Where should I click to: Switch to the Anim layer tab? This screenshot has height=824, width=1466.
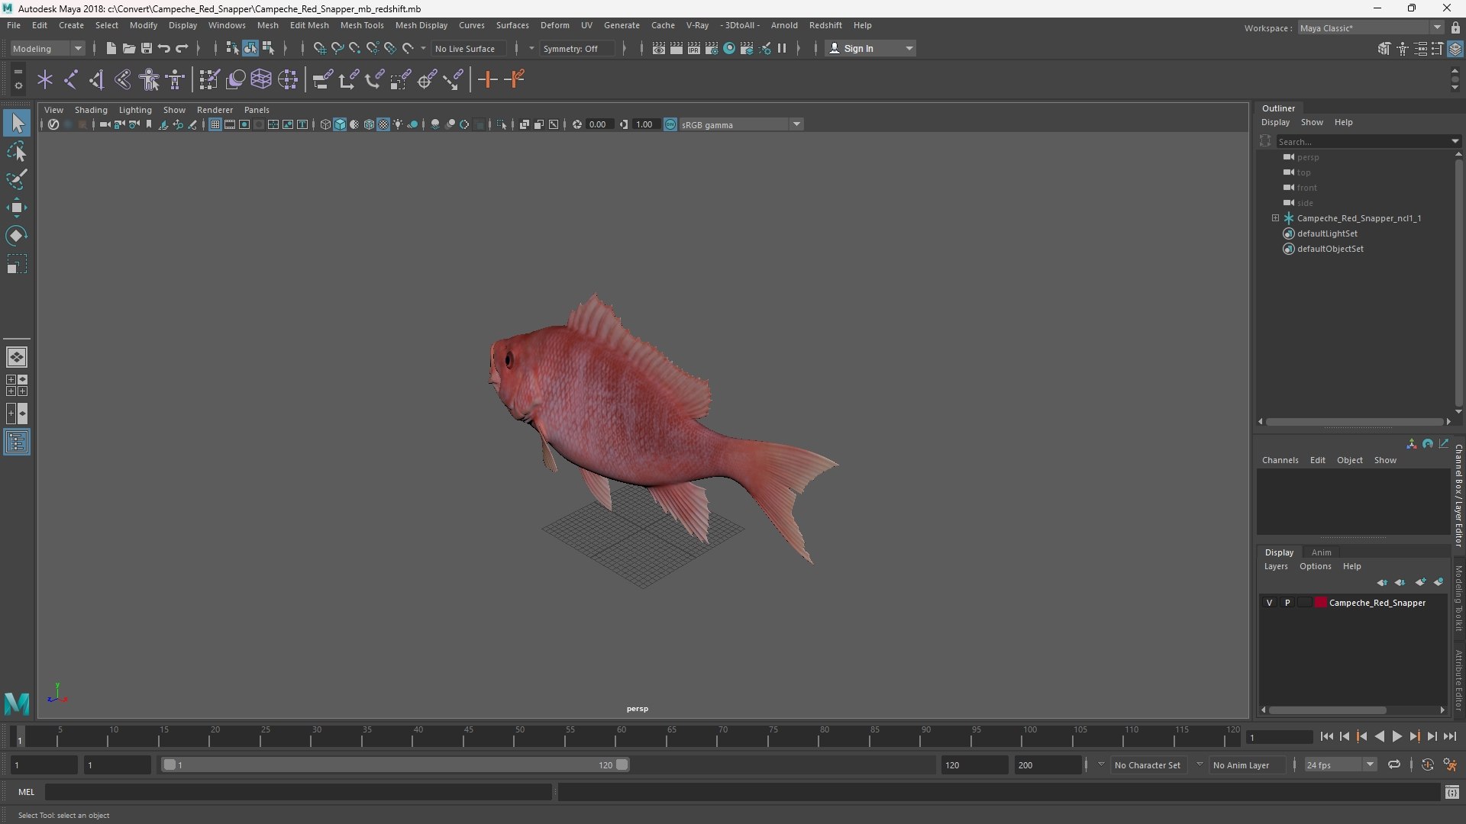1321,552
